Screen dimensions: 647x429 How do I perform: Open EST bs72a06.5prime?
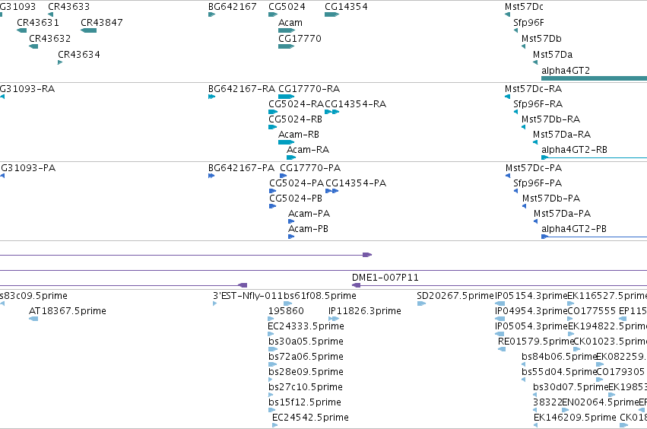pyautogui.click(x=306, y=357)
